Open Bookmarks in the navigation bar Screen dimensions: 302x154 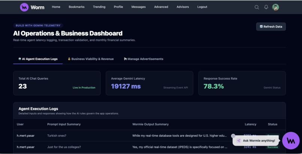(76, 7)
